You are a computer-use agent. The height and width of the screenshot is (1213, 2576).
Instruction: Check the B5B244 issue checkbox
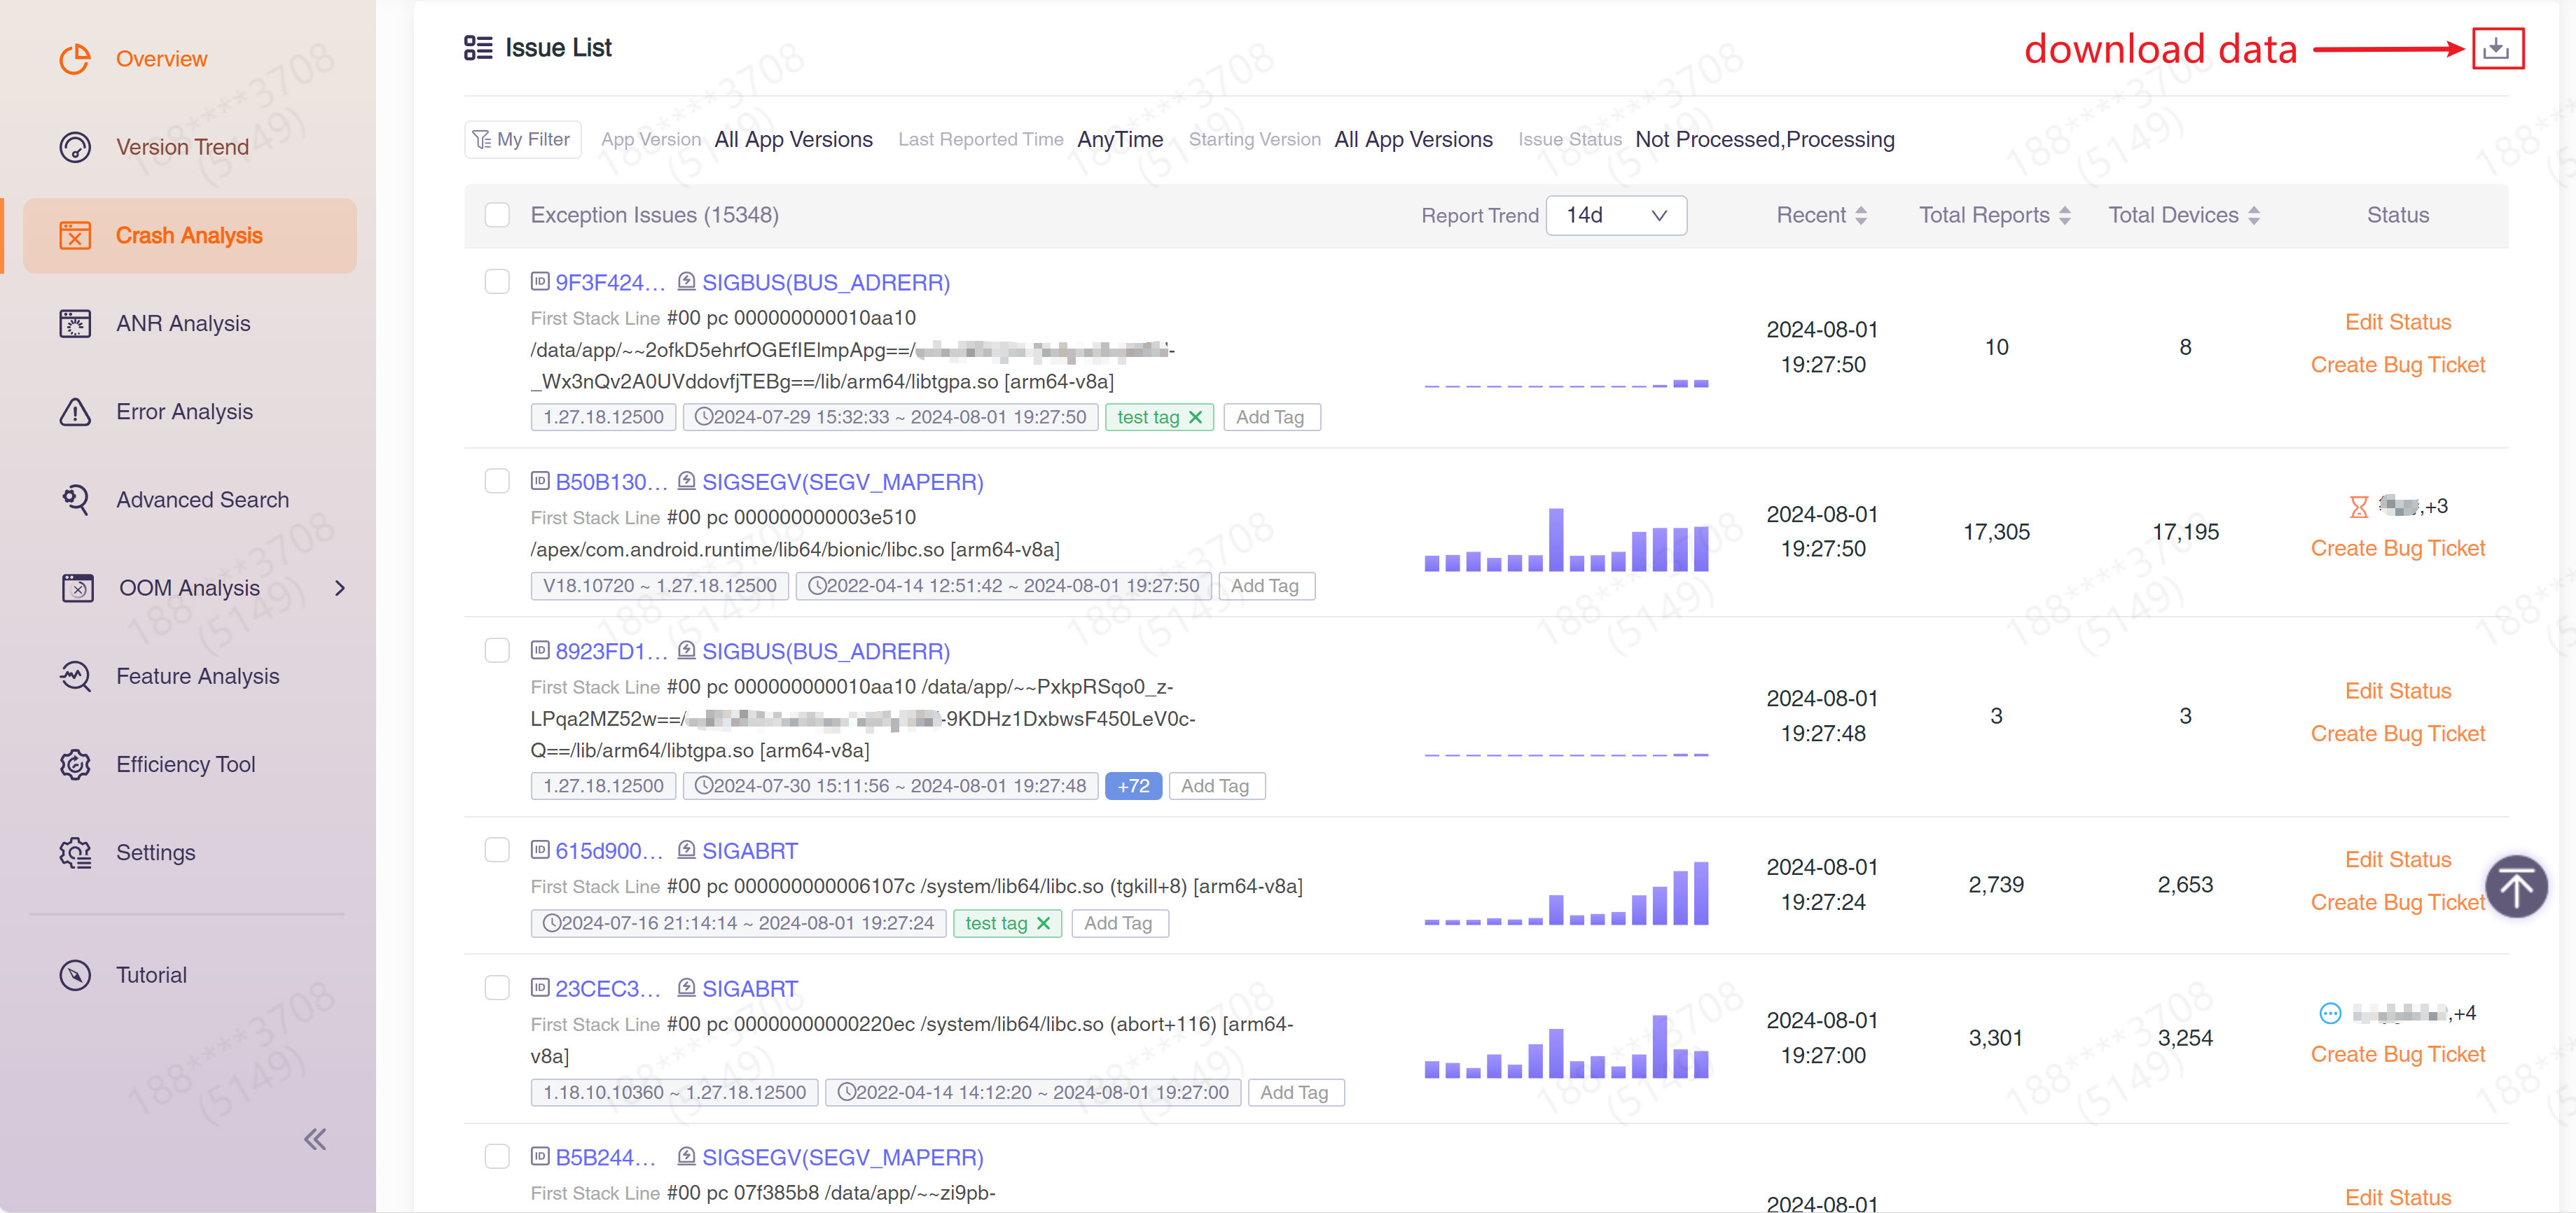coord(497,1157)
